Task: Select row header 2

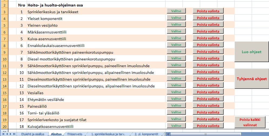Action: (x=5, y=5)
